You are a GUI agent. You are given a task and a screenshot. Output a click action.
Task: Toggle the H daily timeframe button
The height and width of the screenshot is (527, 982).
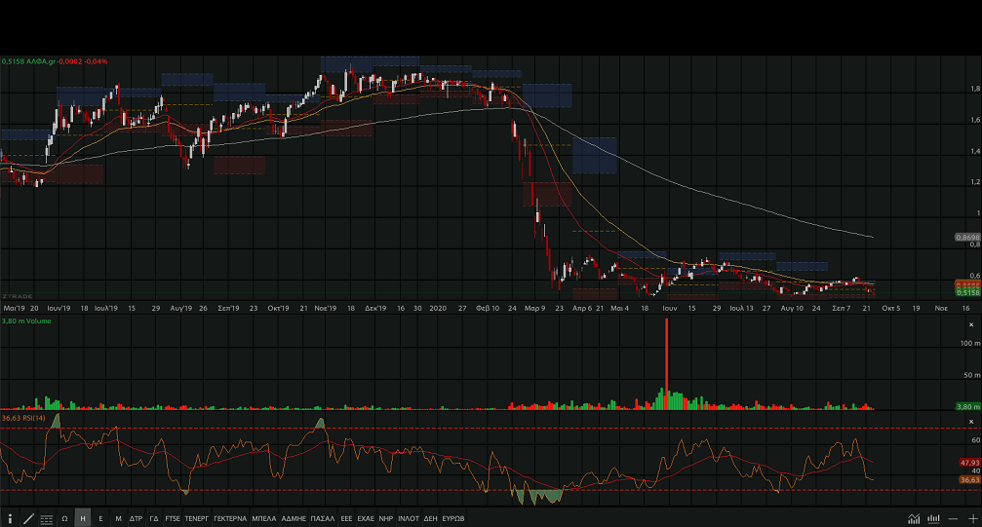[83, 518]
